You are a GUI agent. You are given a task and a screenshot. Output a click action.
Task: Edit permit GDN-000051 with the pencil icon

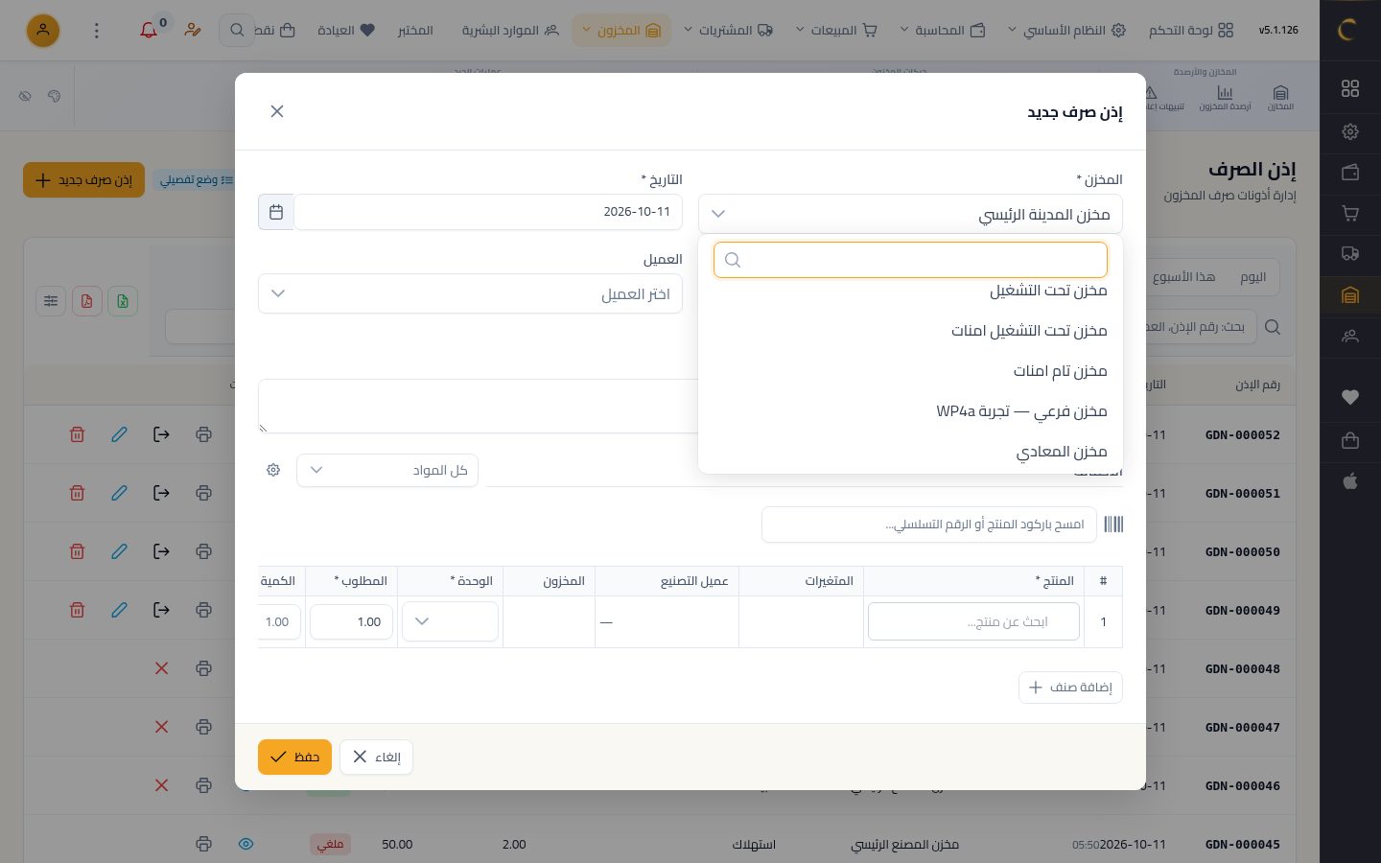click(119, 493)
